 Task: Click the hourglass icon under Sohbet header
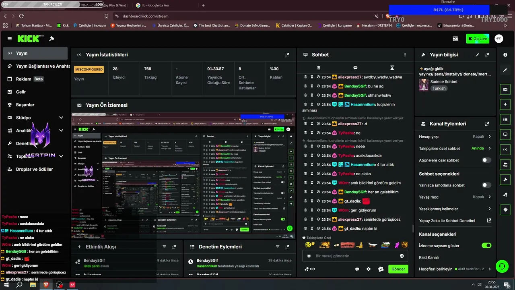392,68
